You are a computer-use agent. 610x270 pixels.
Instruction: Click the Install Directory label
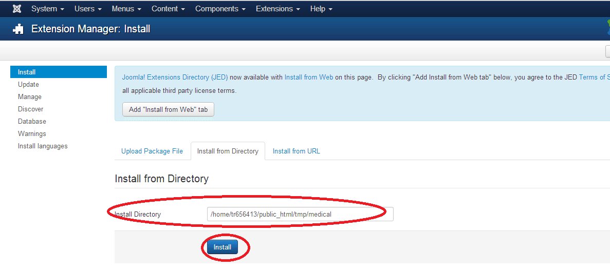pyautogui.click(x=138, y=215)
